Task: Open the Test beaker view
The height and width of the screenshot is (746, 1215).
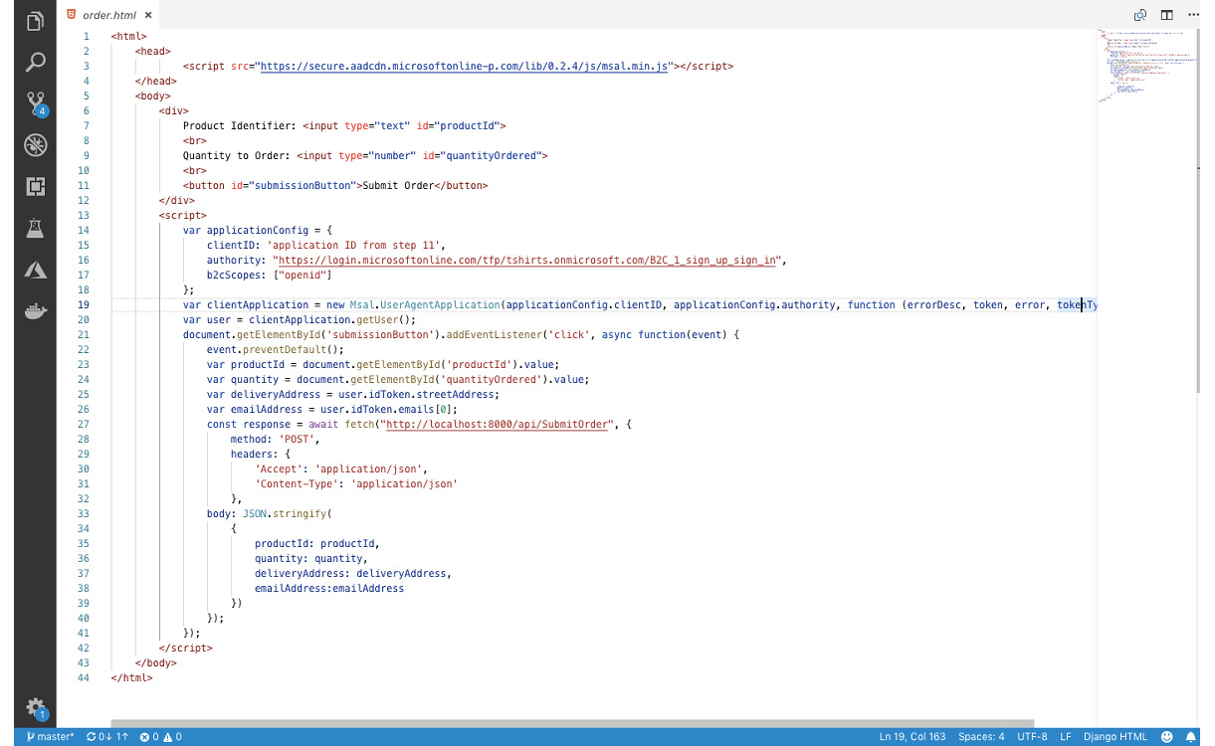Action: [35, 228]
